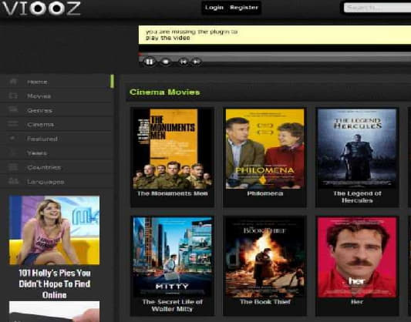Screen dimensions: 411x322
Task: Click the Featured icon in sidebar
Action: (x=12, y=138)
